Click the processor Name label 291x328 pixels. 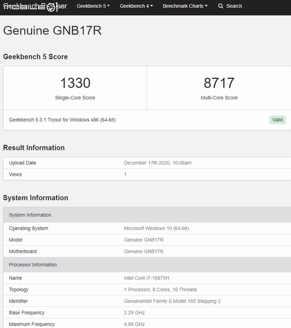click(15, 278)
